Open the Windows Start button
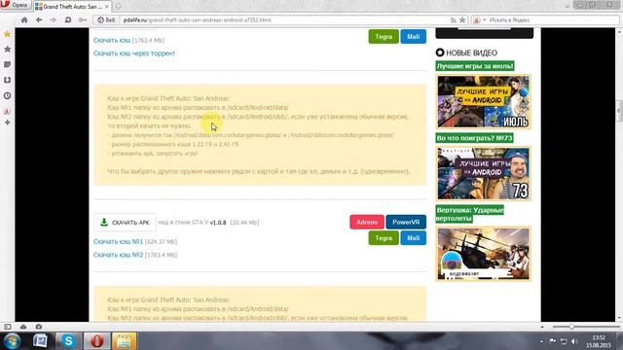This screenshot has height=350, width=623. pos(12,341)
